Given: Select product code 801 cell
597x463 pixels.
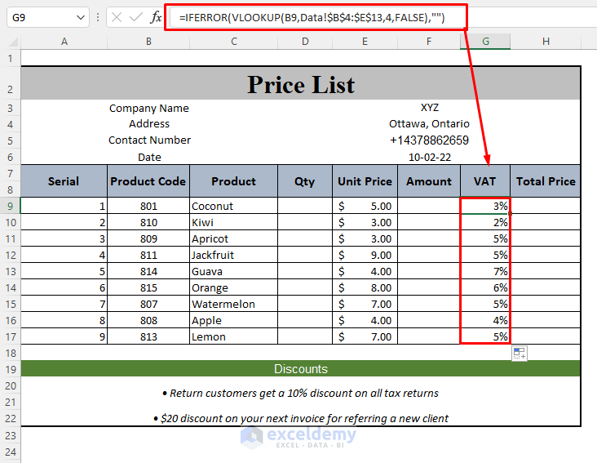Looking at the screenshot, I should (148, 206).
